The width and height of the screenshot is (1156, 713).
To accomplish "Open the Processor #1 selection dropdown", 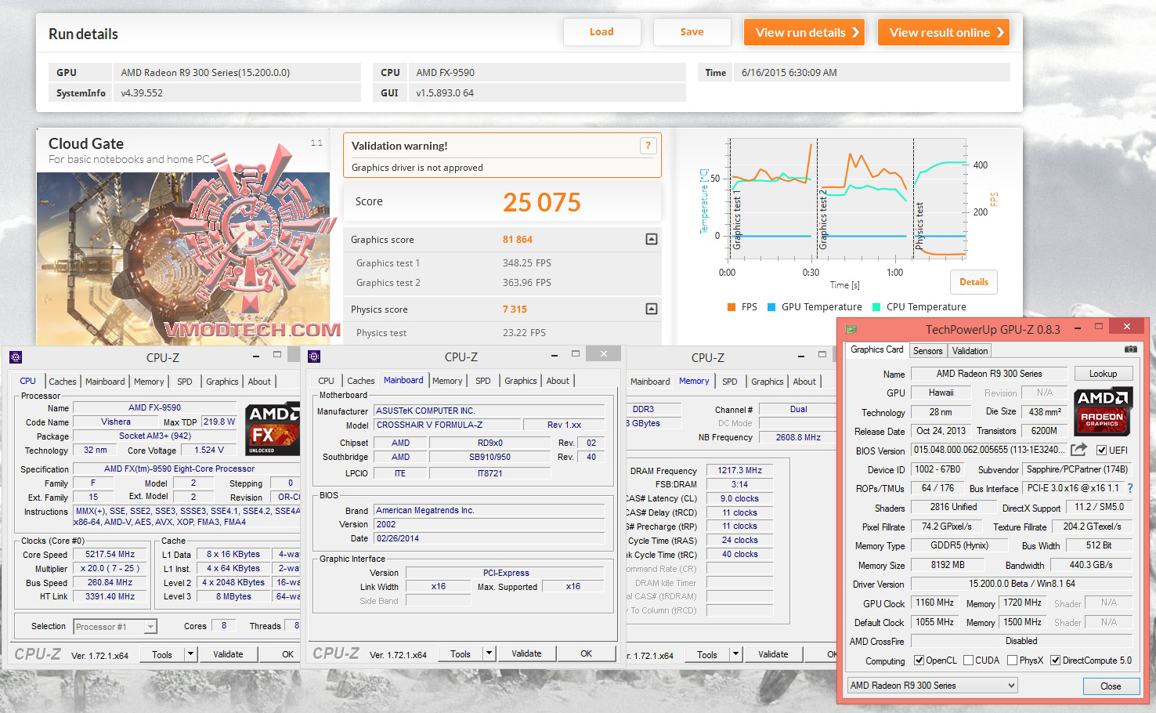I will 115,627.
